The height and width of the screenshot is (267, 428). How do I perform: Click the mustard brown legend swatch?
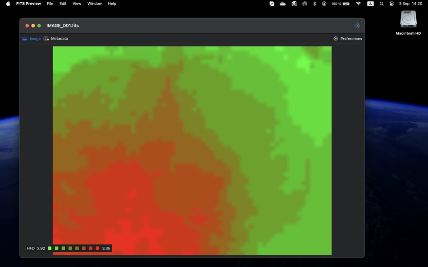tap(77, 248)
